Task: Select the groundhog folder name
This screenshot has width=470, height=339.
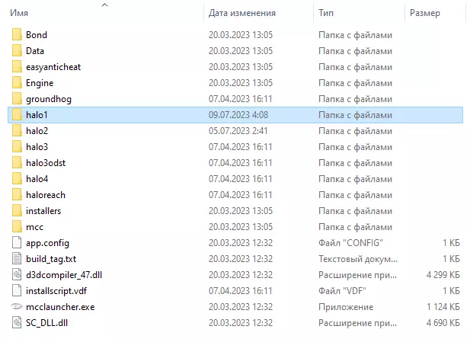Action: pyautogui.click(x=49, y=99)
